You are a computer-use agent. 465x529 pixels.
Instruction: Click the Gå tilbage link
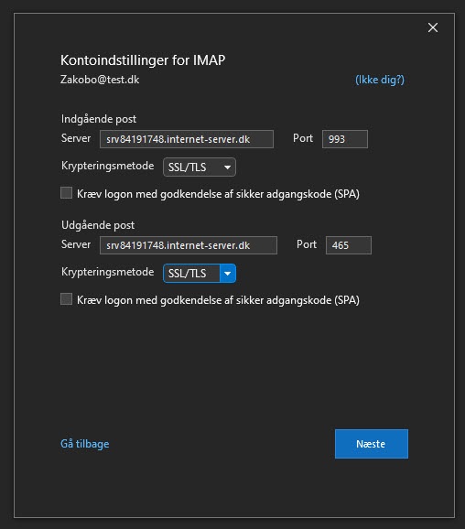(85, 444)
